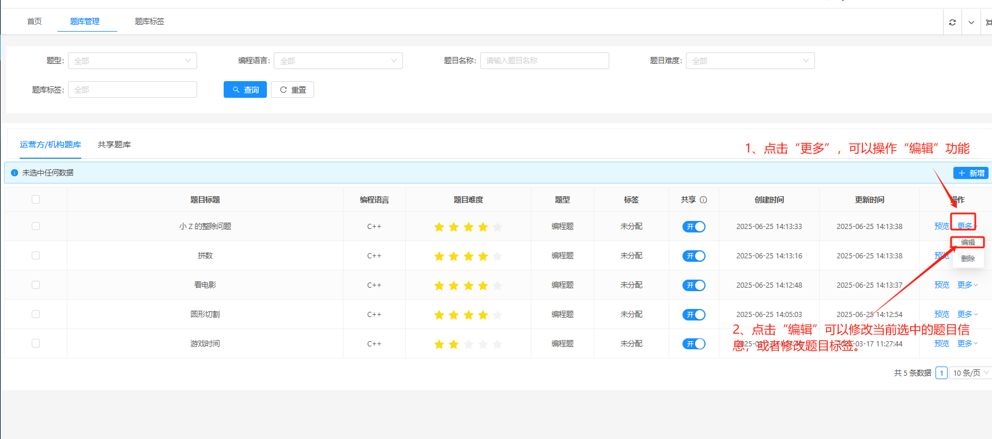Click the info icon beside 共享 header

pos(703,200)
